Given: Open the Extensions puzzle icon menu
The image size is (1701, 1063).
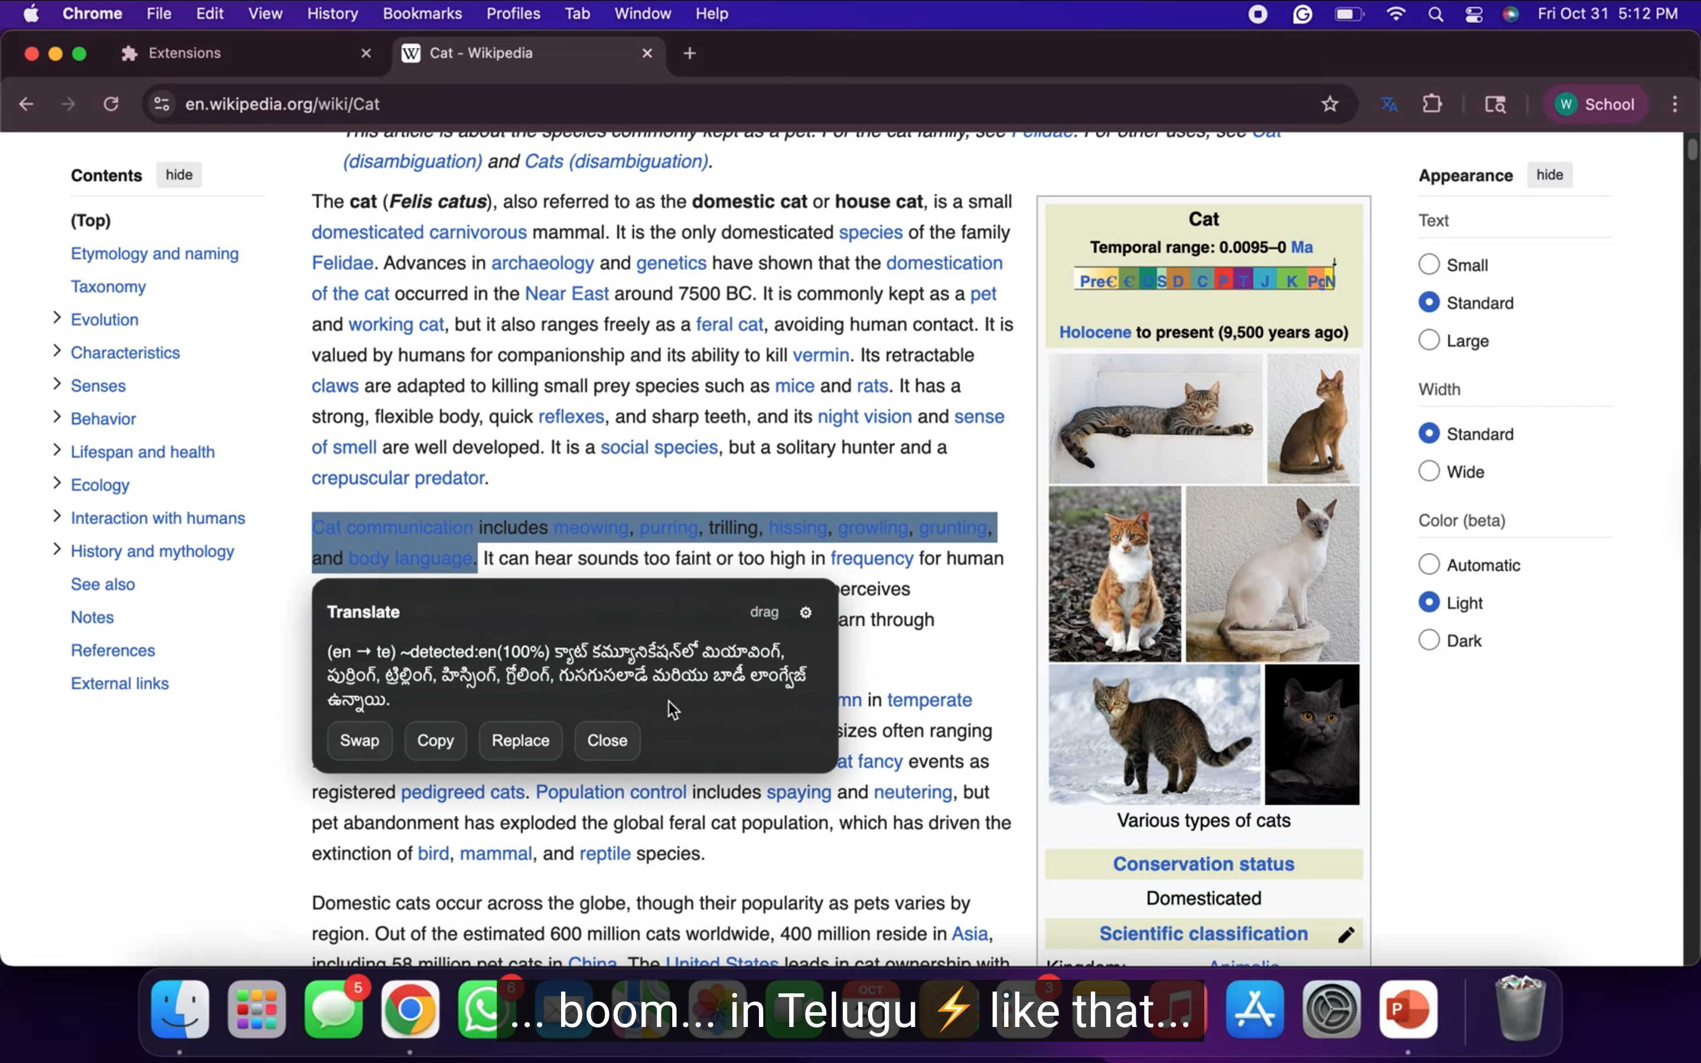Looking at the screenshot, I should coord(1432,104).
